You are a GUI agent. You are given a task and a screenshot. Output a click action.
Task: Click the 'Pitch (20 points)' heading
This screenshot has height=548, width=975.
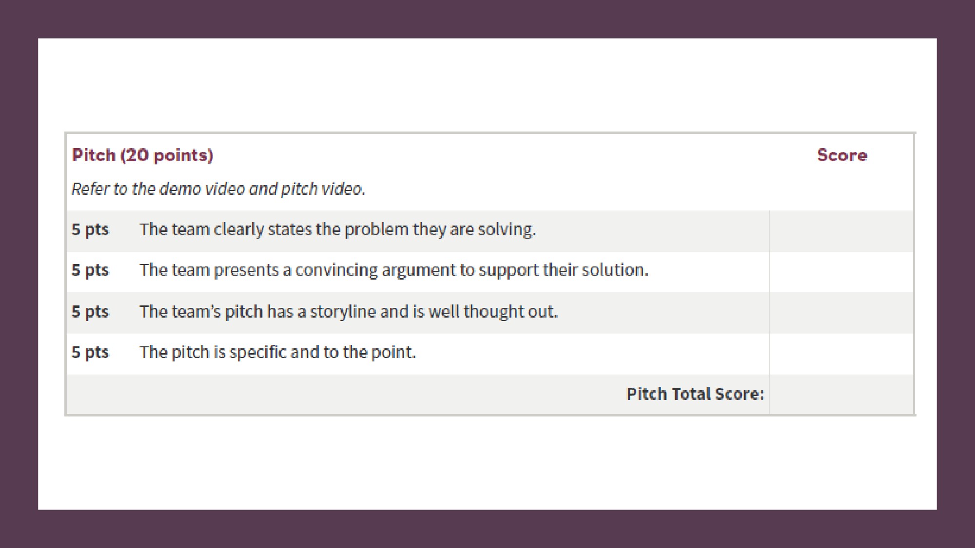pos(142,155)
